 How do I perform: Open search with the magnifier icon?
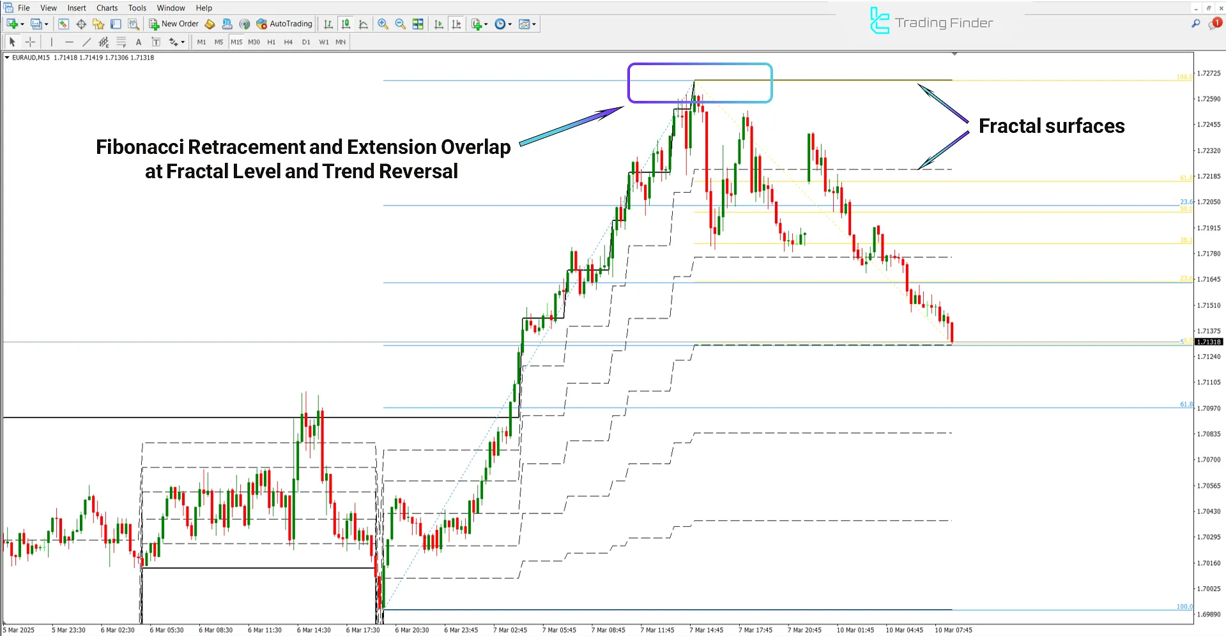1195,24
